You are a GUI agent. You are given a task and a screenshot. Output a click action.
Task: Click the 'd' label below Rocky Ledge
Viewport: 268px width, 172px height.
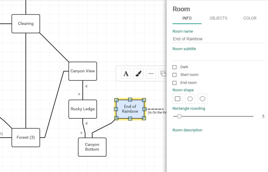pyautogui.click(x=86, y=123)
